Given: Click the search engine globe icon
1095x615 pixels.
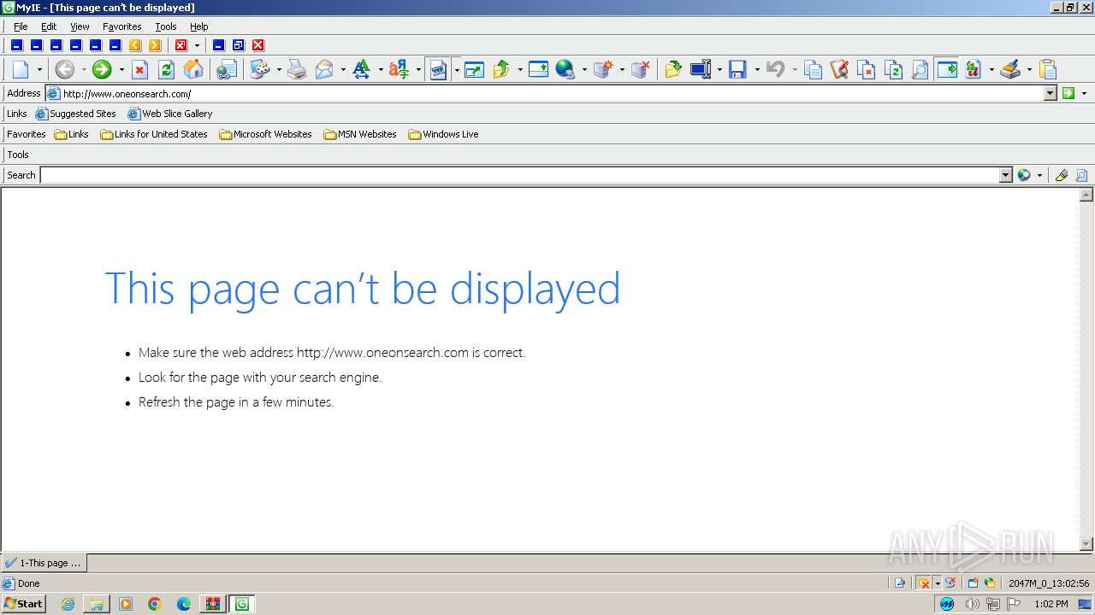Looking at the screenshot, I should (1024, 175).
